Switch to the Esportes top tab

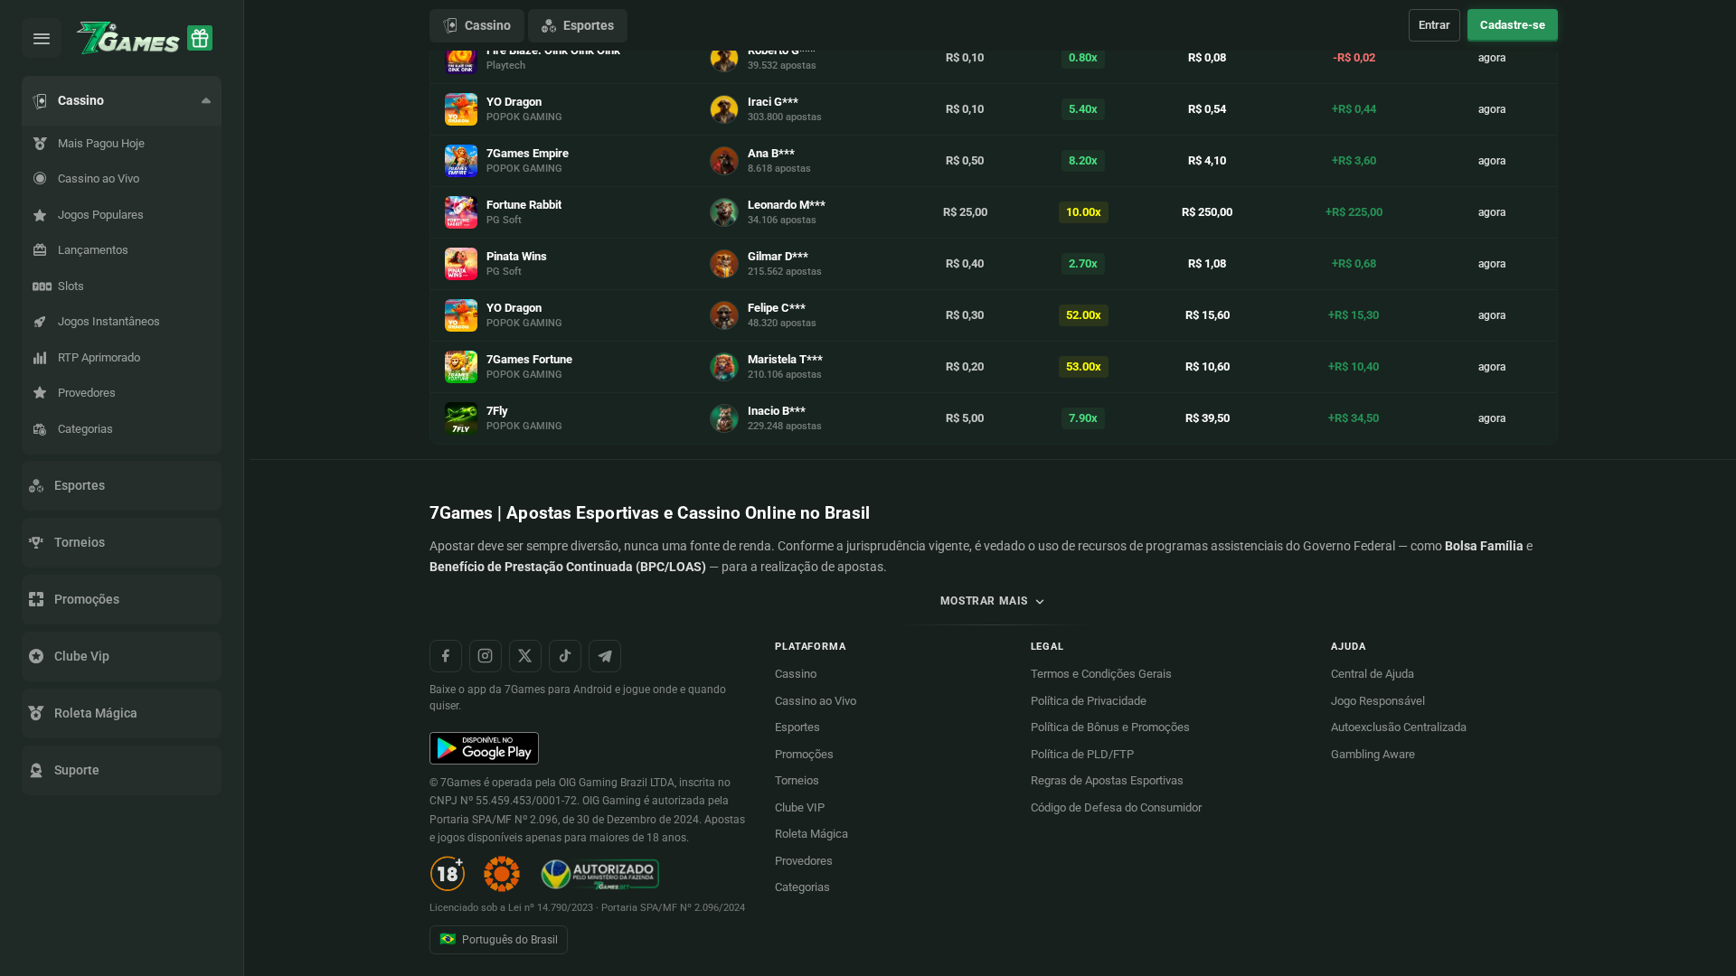click(x=578, y=25)
